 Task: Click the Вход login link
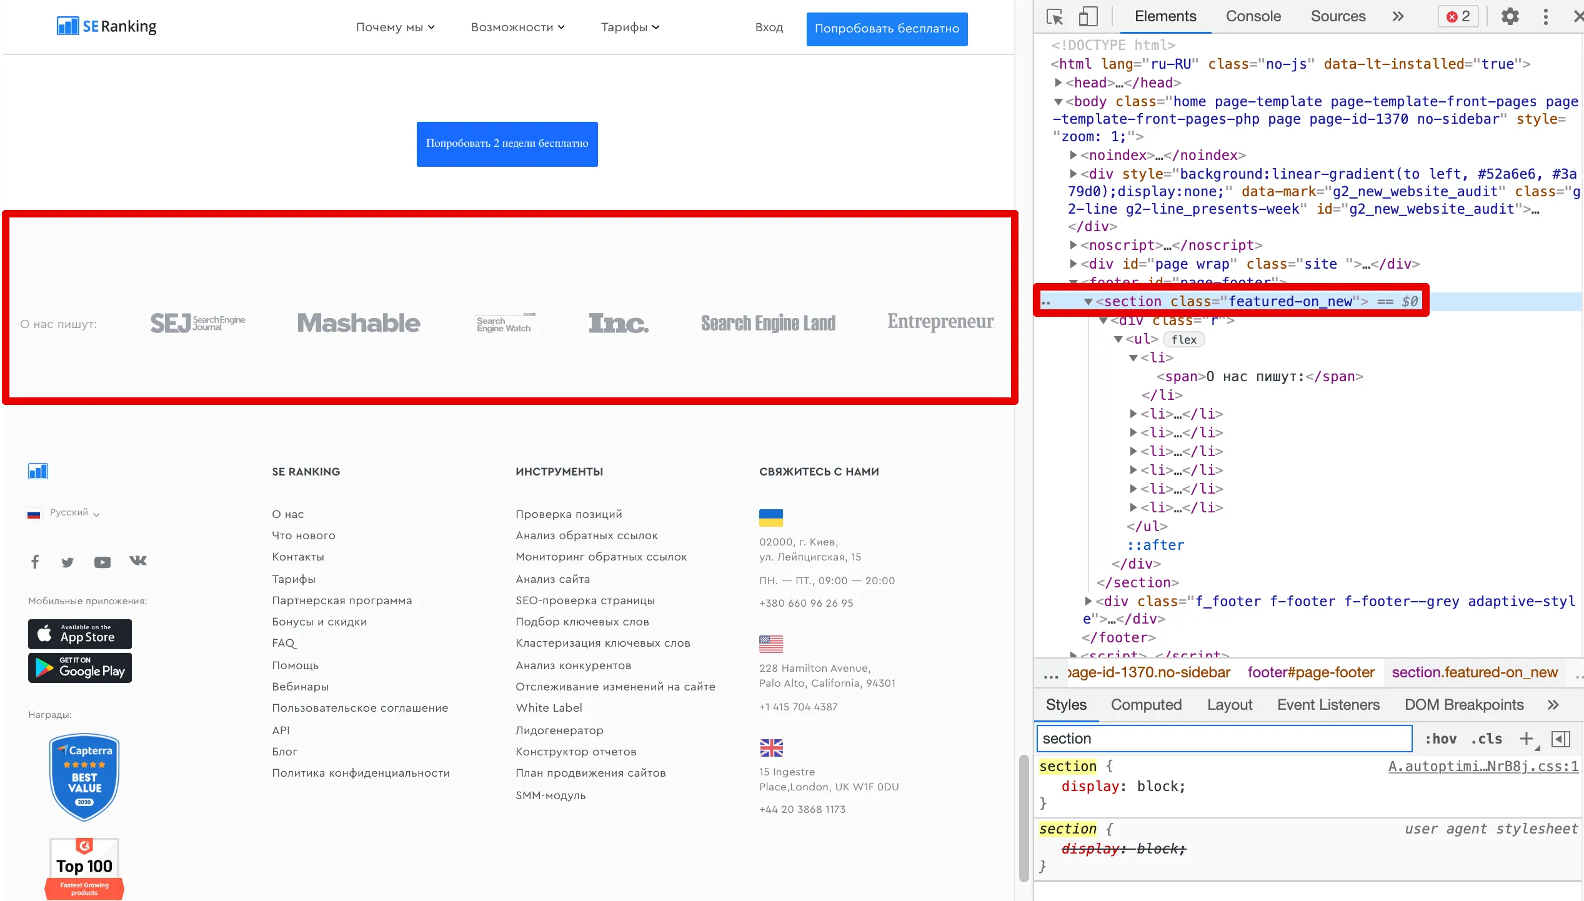[769, 27]
